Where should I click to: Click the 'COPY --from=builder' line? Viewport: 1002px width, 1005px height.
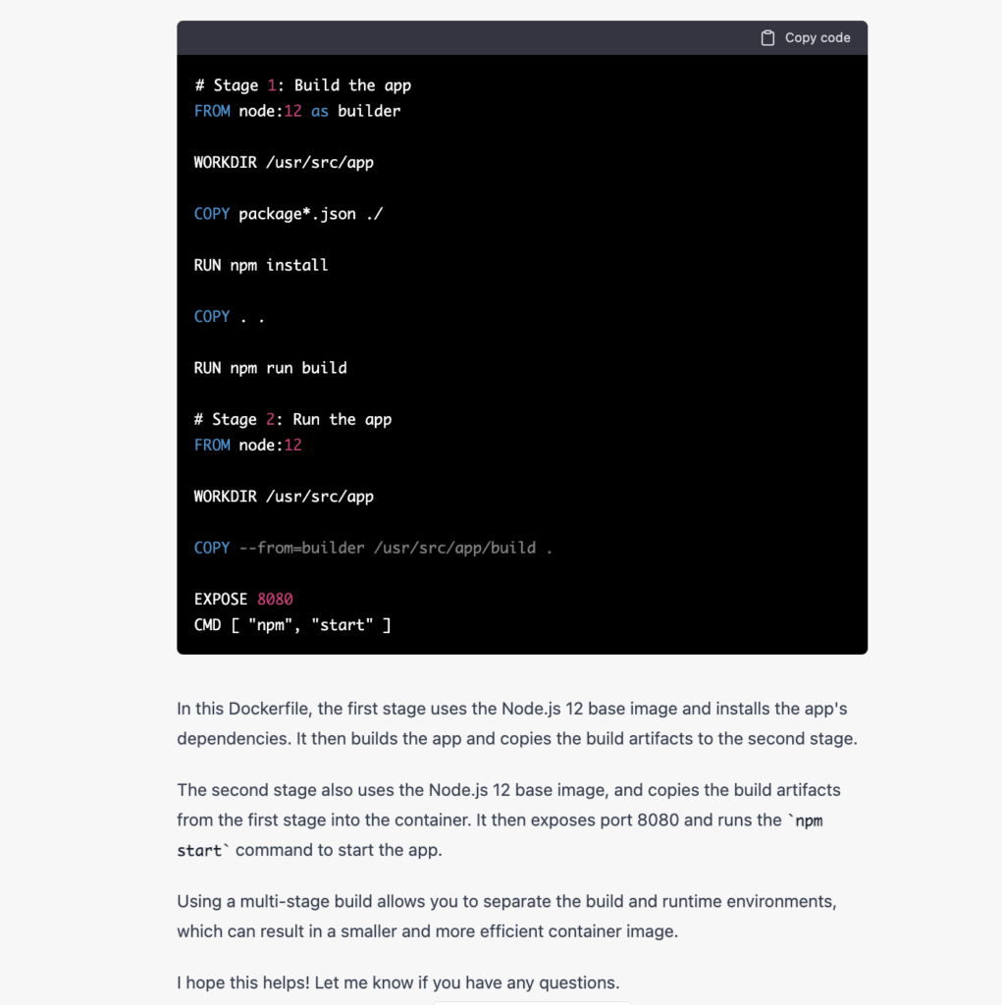click(373, 548)
